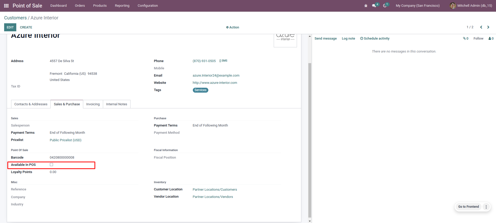Click the azure.Interior24@example.com email link
This screenshot has height=223, width=496.
tap(216, 76)
